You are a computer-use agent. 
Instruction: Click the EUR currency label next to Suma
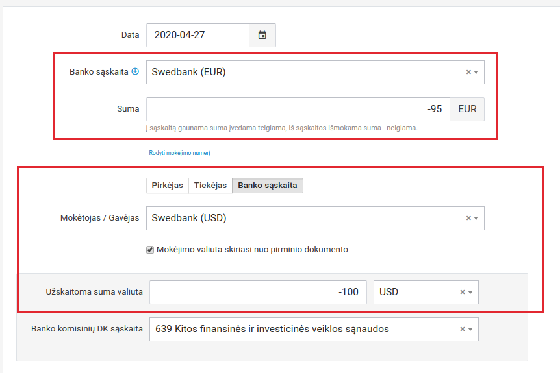pos(467,109)
